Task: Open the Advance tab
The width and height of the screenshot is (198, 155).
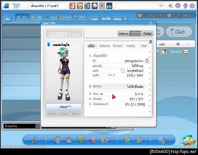Action: 105,46
